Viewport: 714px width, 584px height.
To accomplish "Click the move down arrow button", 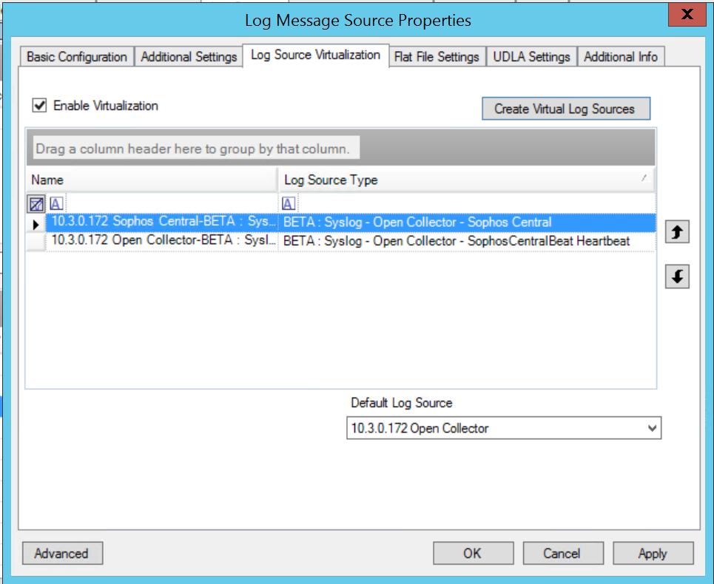I will coord(677,277).
